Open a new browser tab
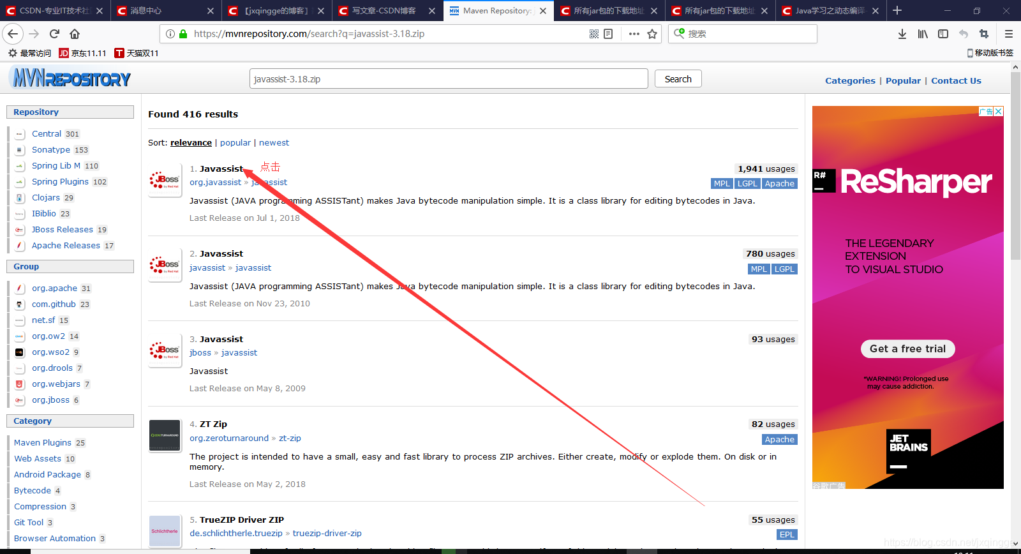The width and height of the screenshot is (1021, 554). [x=897, y=10]
